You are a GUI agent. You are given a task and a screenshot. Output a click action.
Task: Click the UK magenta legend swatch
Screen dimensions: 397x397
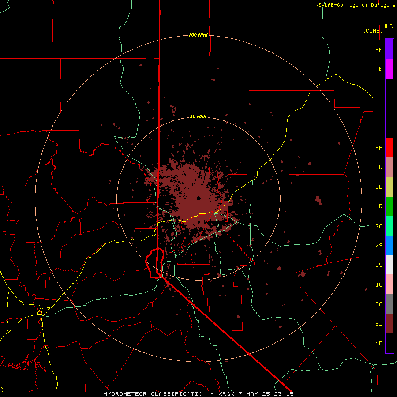tap(390, 69)
